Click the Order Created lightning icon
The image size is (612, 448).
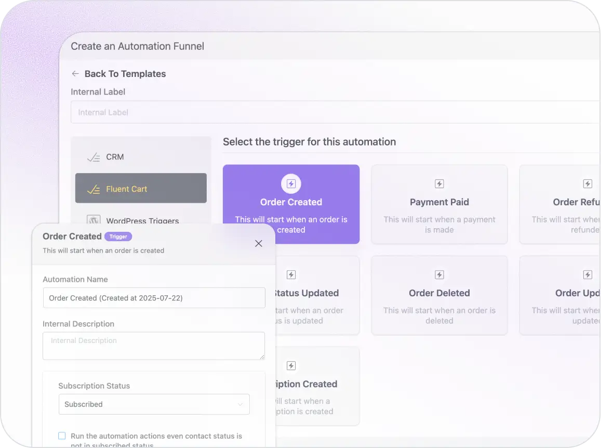(x=291, y=183)
